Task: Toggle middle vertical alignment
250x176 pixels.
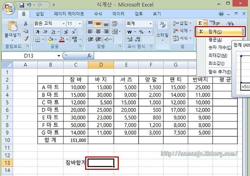Action: click(x=98, y=24)
